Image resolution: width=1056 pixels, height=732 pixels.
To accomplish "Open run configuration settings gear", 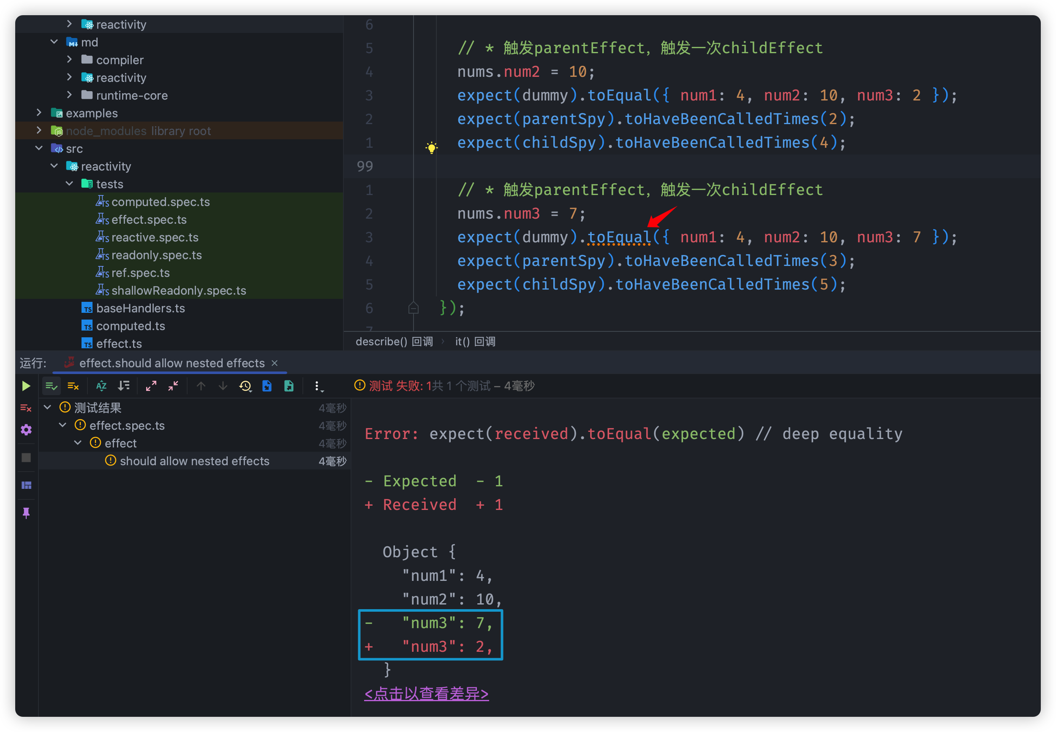I will click(x=26, y=430).
